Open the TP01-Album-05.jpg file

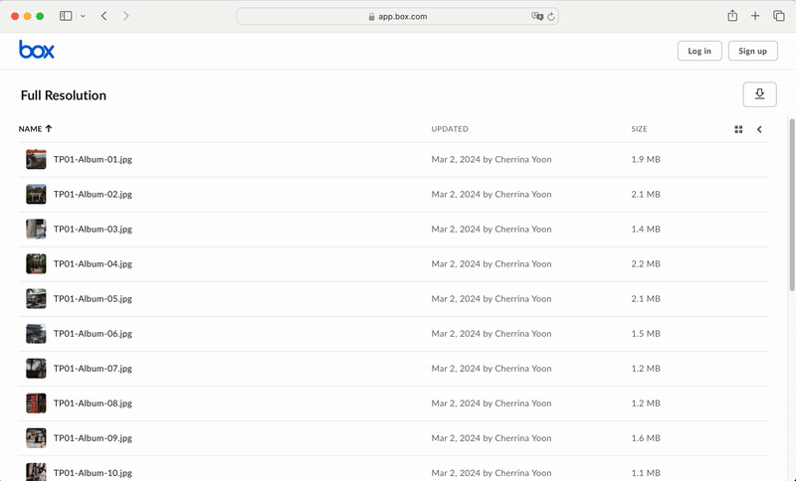pos(93,298)
